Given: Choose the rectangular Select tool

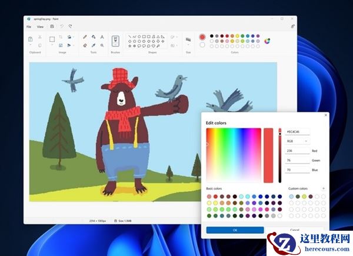Looking at the screenshot, I should (52, 39).
